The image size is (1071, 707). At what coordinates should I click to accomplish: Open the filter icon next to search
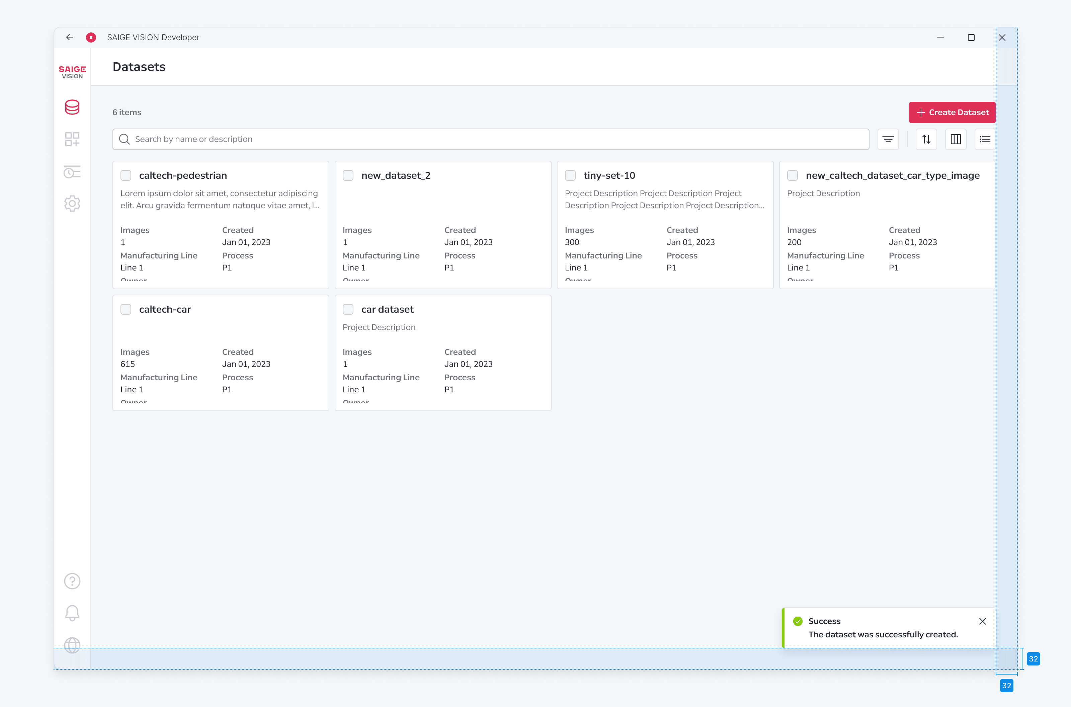pyautogui.click(x=888, y=139)
